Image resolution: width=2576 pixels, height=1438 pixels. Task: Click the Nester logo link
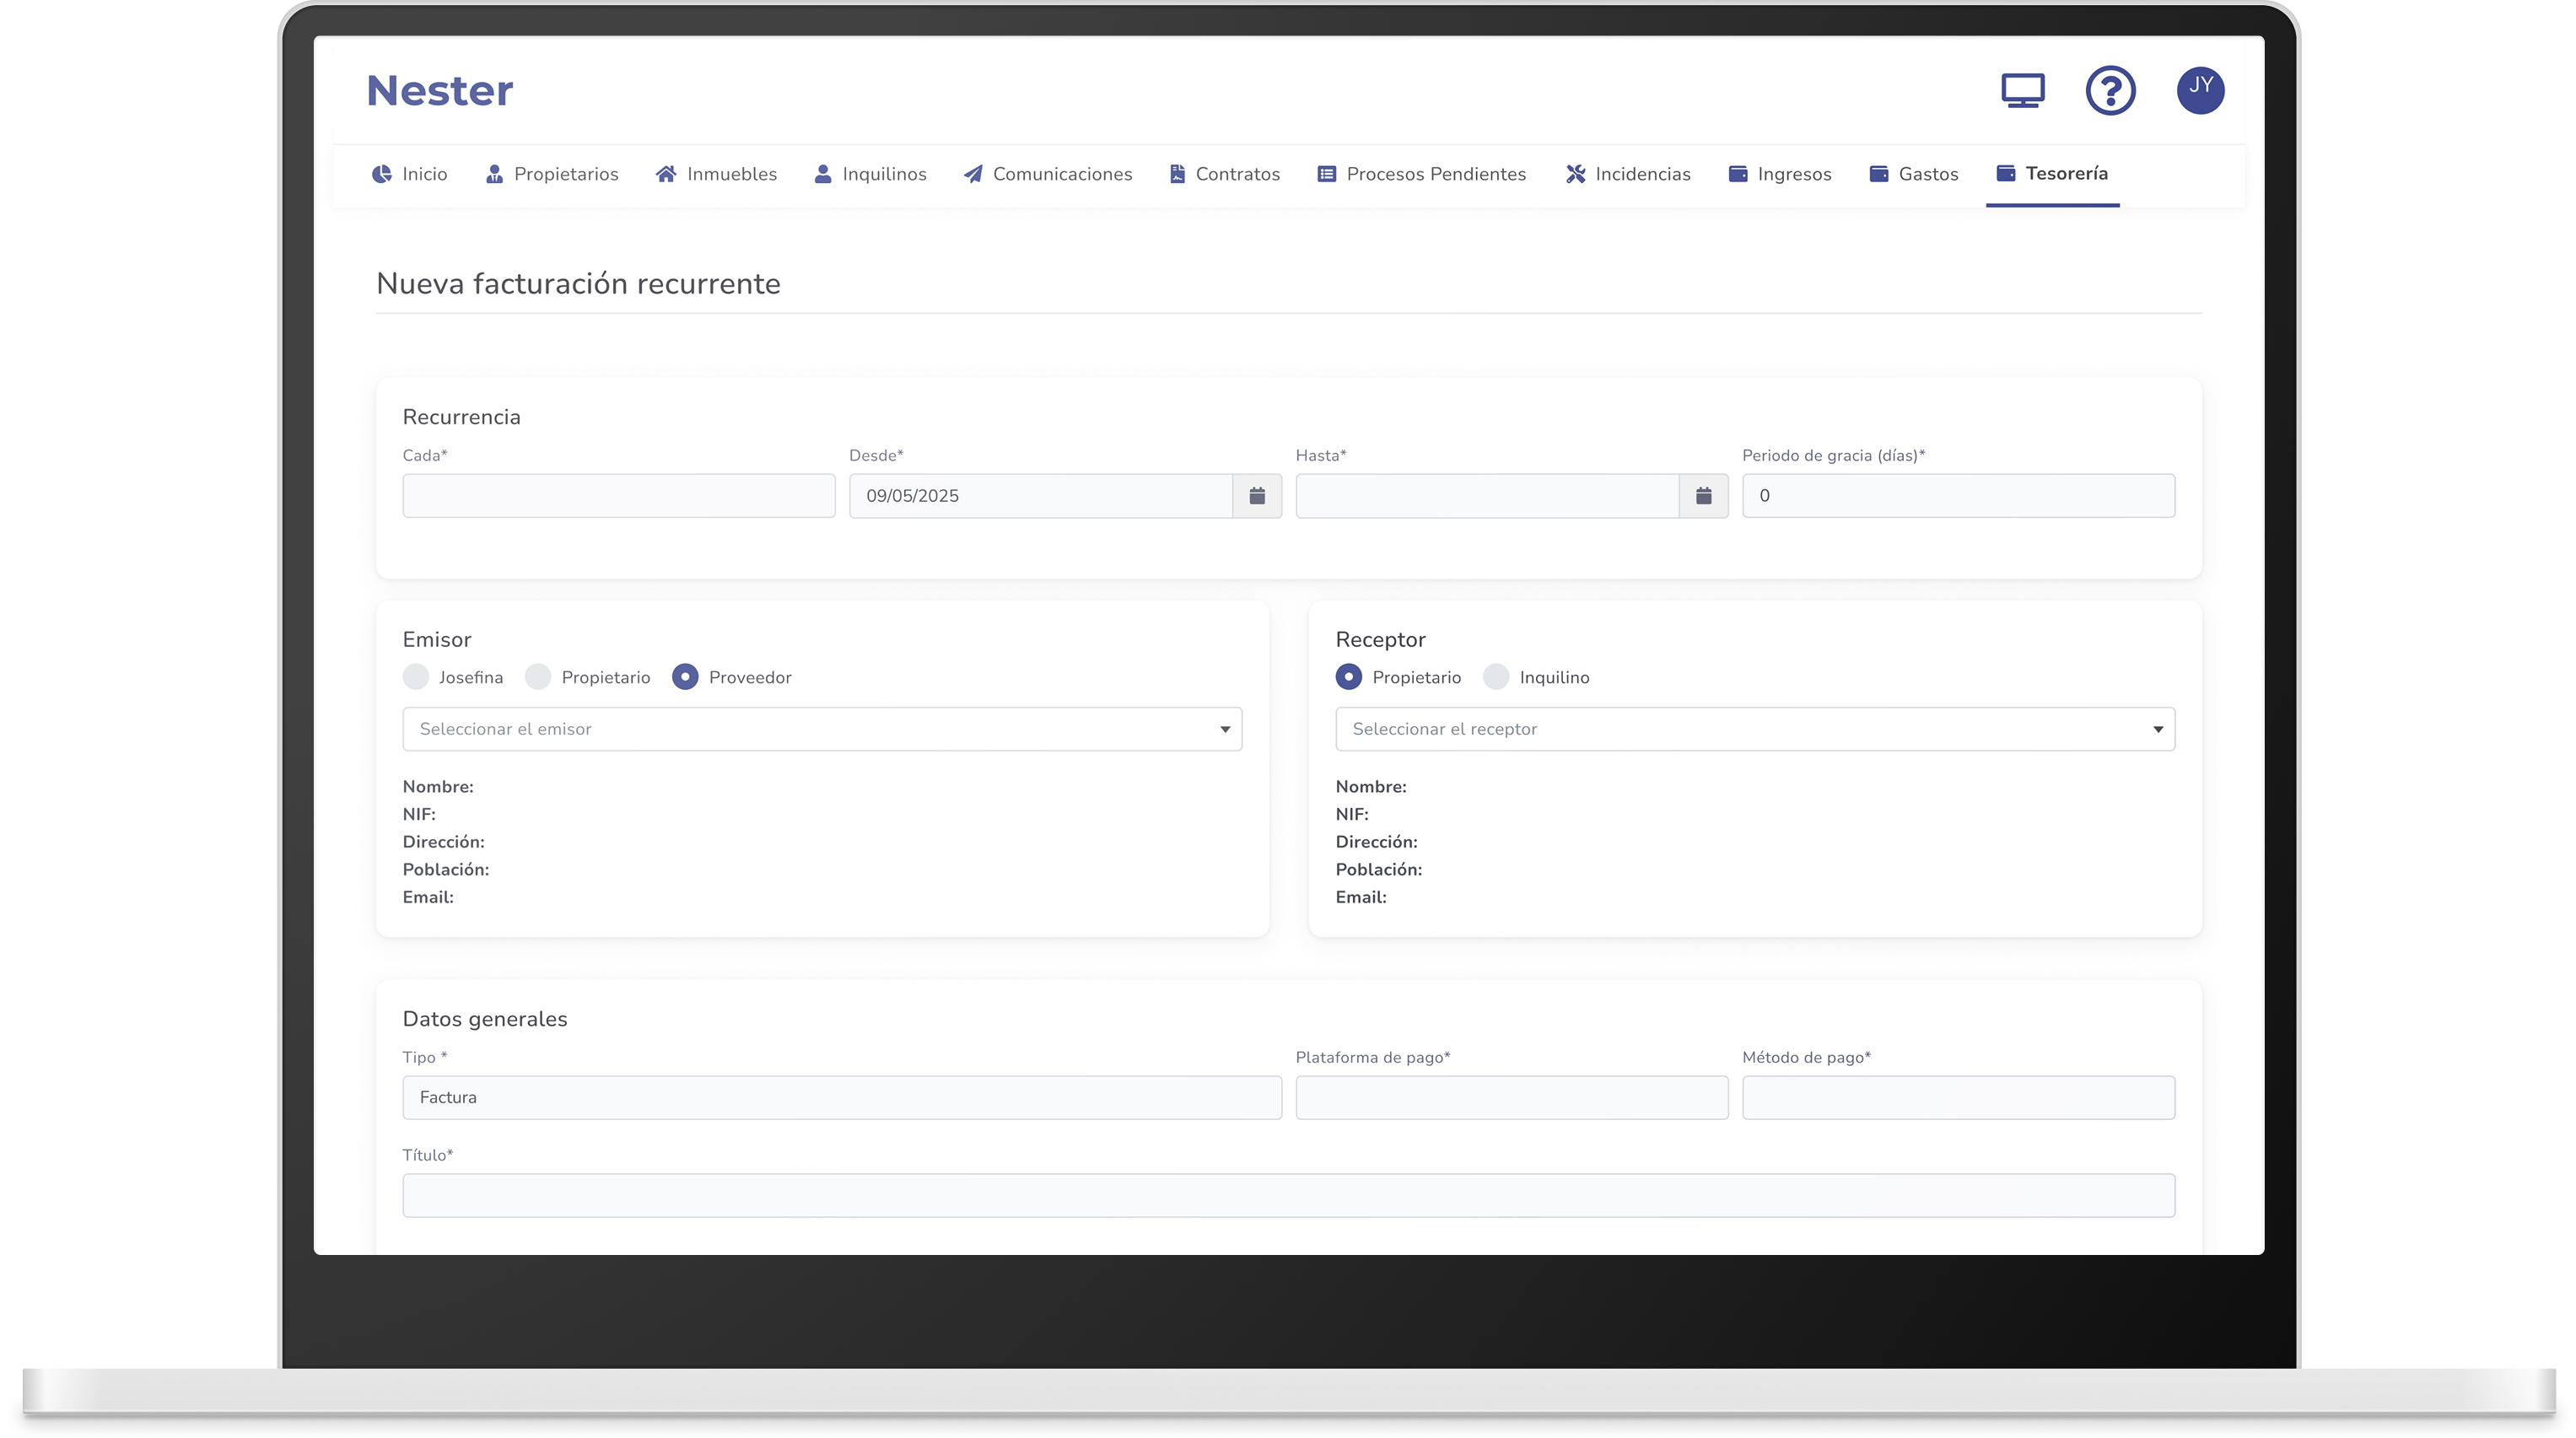440,91
